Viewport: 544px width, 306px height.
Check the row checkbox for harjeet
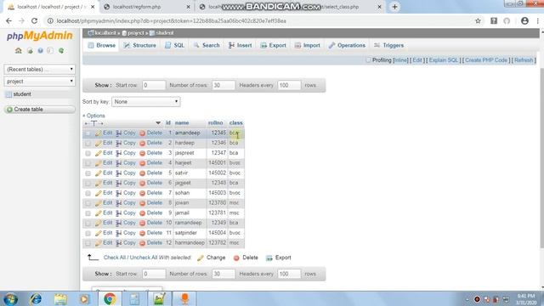[x=88, y=163]
